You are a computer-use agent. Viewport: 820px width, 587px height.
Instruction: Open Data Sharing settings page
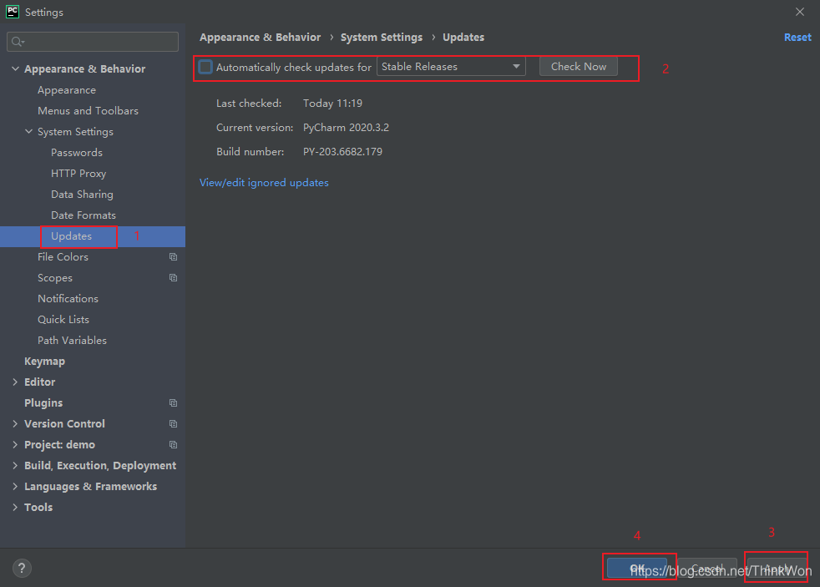click(82, 195)
